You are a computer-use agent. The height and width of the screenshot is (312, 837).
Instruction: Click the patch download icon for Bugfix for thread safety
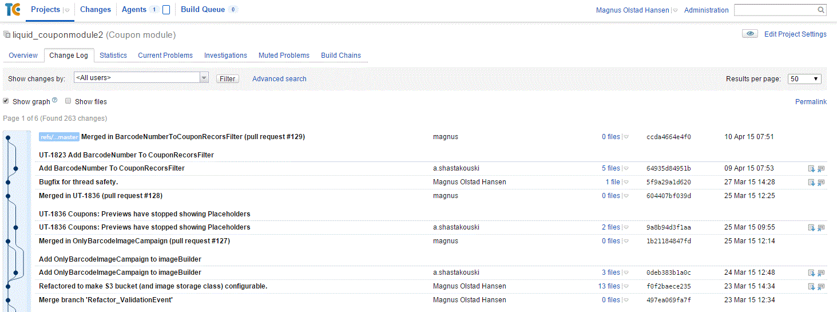(x=811, y=183)
